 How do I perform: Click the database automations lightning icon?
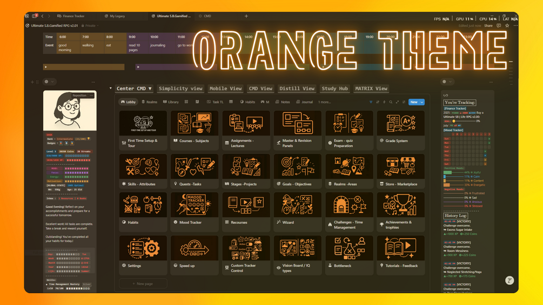tap(384, 102)
